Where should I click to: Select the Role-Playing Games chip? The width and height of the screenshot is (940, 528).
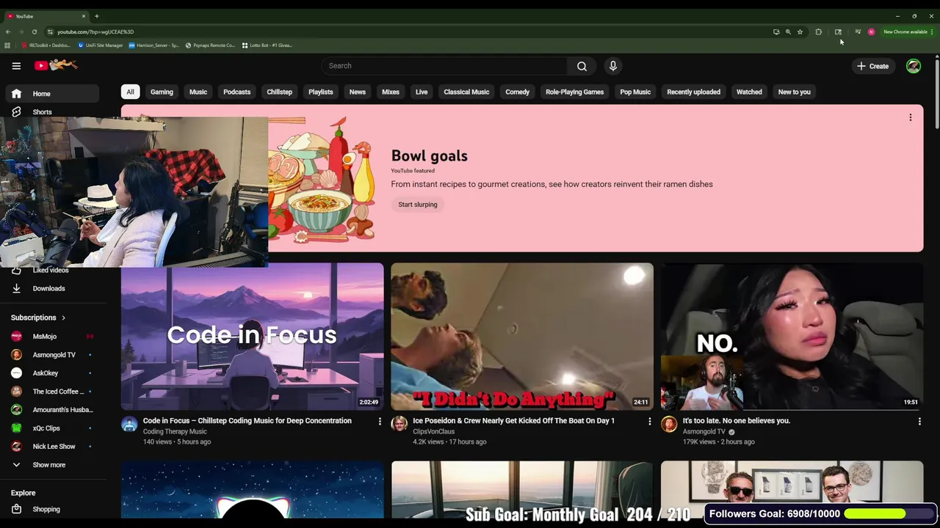574,92
